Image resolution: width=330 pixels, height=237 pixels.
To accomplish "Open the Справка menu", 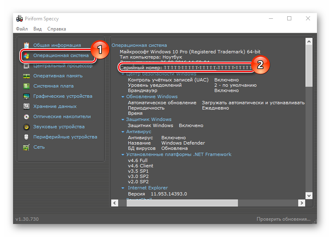I will [56, 29].
